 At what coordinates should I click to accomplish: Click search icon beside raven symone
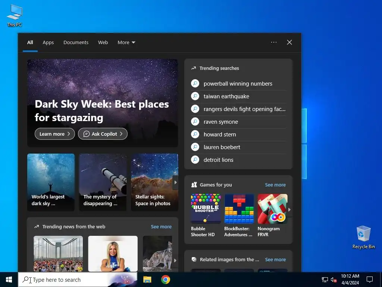point(195,121)
